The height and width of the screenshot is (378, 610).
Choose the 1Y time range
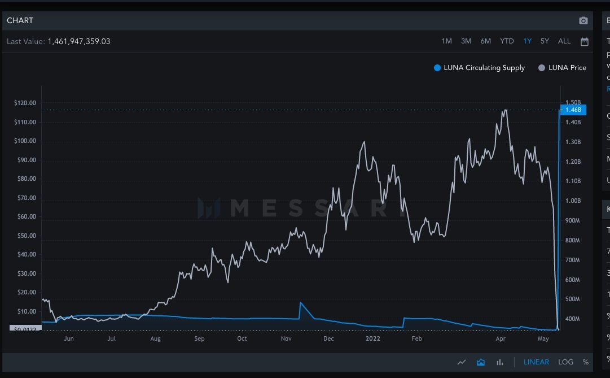(527, 41)
